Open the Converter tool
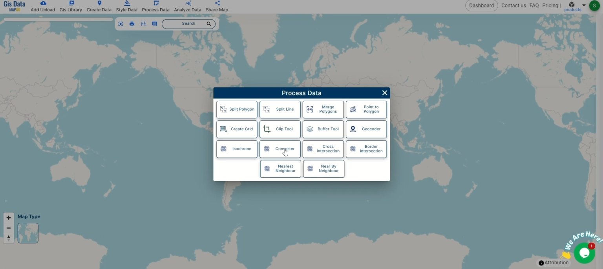603x269 pixels. click(x=280, y=149)
